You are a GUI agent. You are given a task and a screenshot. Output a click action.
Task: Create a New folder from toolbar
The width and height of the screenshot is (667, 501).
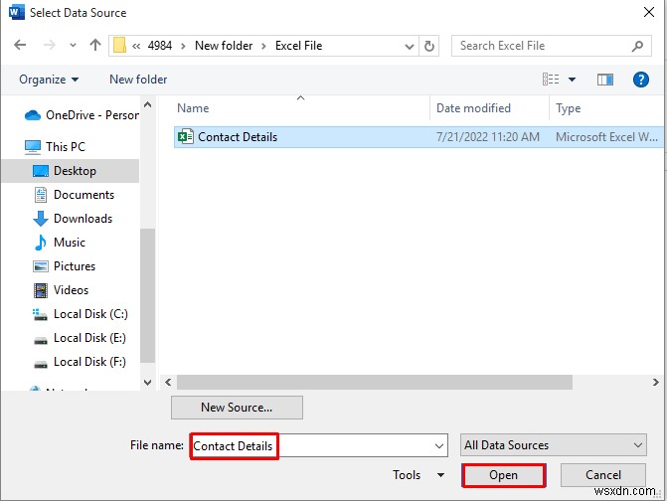point(138,80)
